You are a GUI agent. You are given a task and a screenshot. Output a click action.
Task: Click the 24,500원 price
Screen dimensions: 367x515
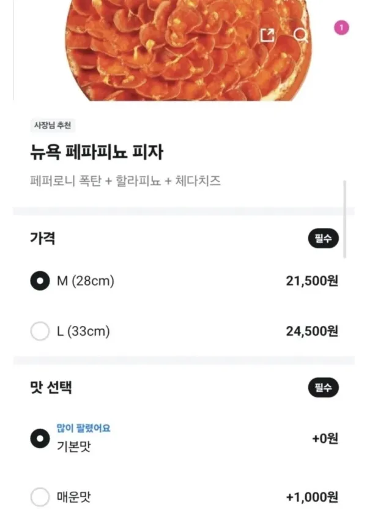(312, 332)
